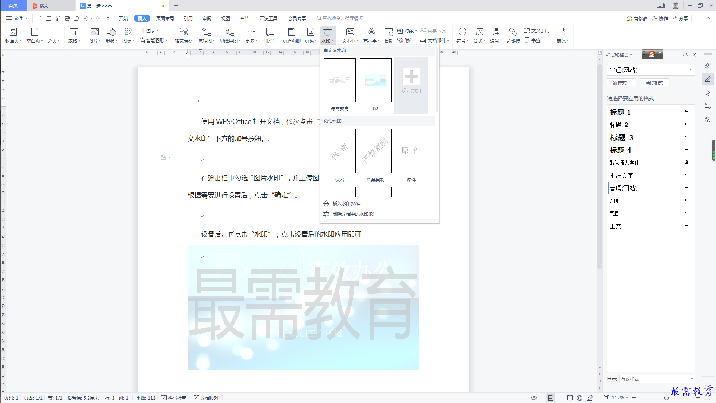Adjust the zoom slider in status bar
The width and height of the screenshot is (716, 403).
[666, 398]
